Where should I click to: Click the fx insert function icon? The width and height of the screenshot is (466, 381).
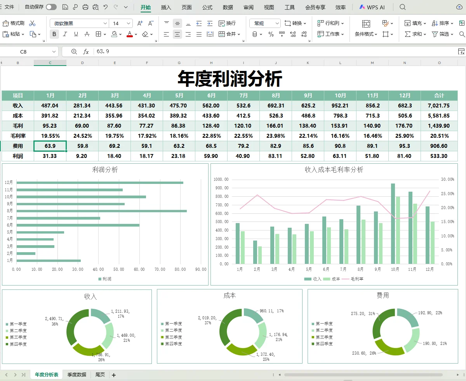pyautogui.click(x=86, y=51)
